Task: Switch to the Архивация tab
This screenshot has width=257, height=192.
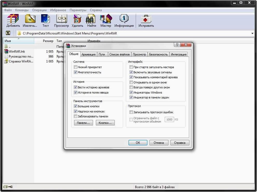Action: pyautogui.click(x=89, y=54)
